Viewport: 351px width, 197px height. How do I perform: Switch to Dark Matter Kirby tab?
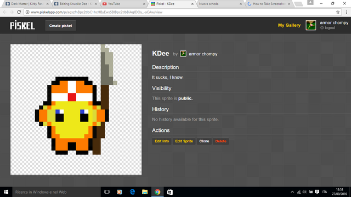click(x=27, y=4)
